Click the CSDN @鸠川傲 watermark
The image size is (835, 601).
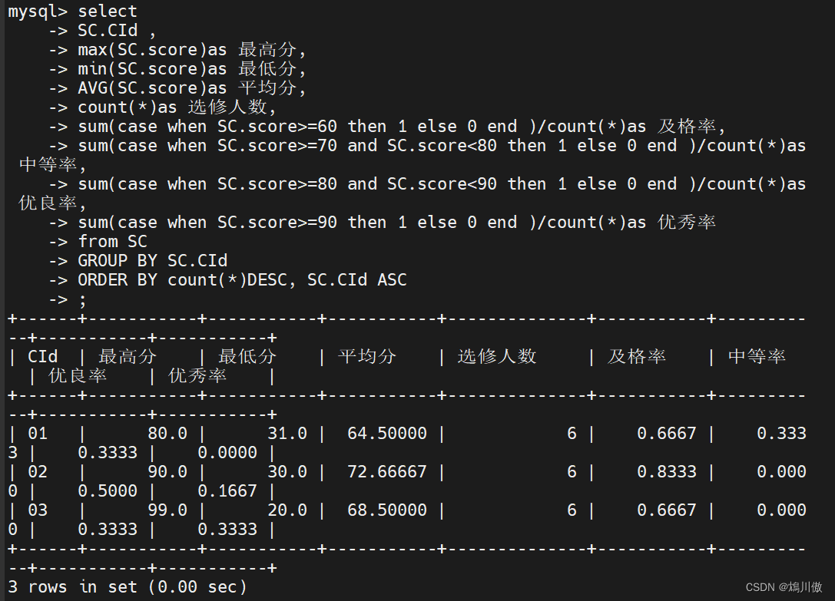point(784,587)
